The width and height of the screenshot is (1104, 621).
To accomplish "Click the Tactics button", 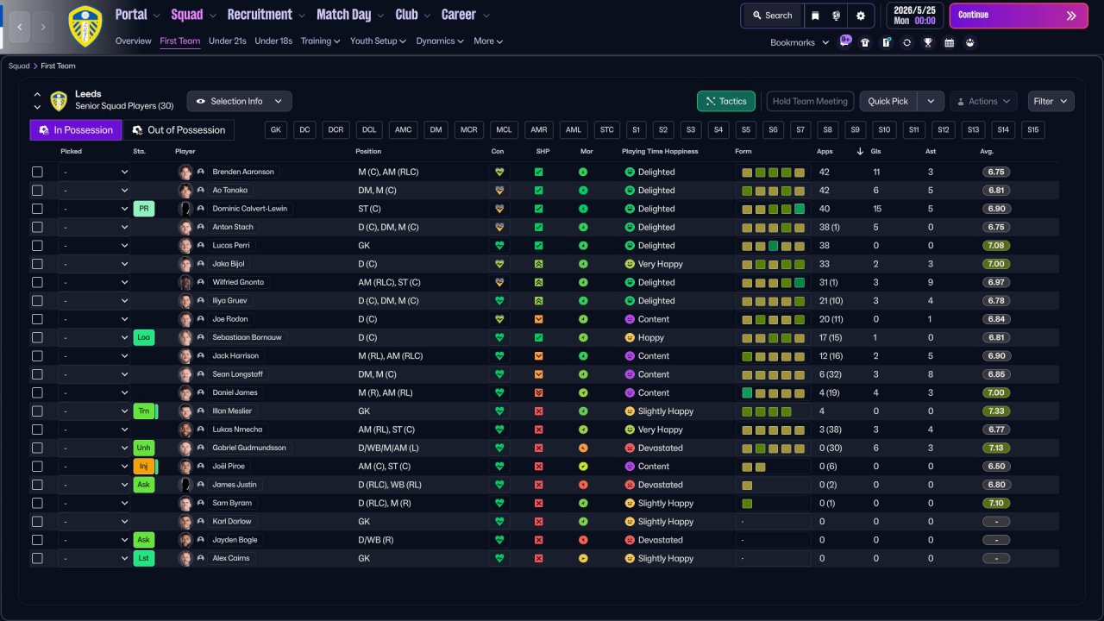I will click(725, 101).
